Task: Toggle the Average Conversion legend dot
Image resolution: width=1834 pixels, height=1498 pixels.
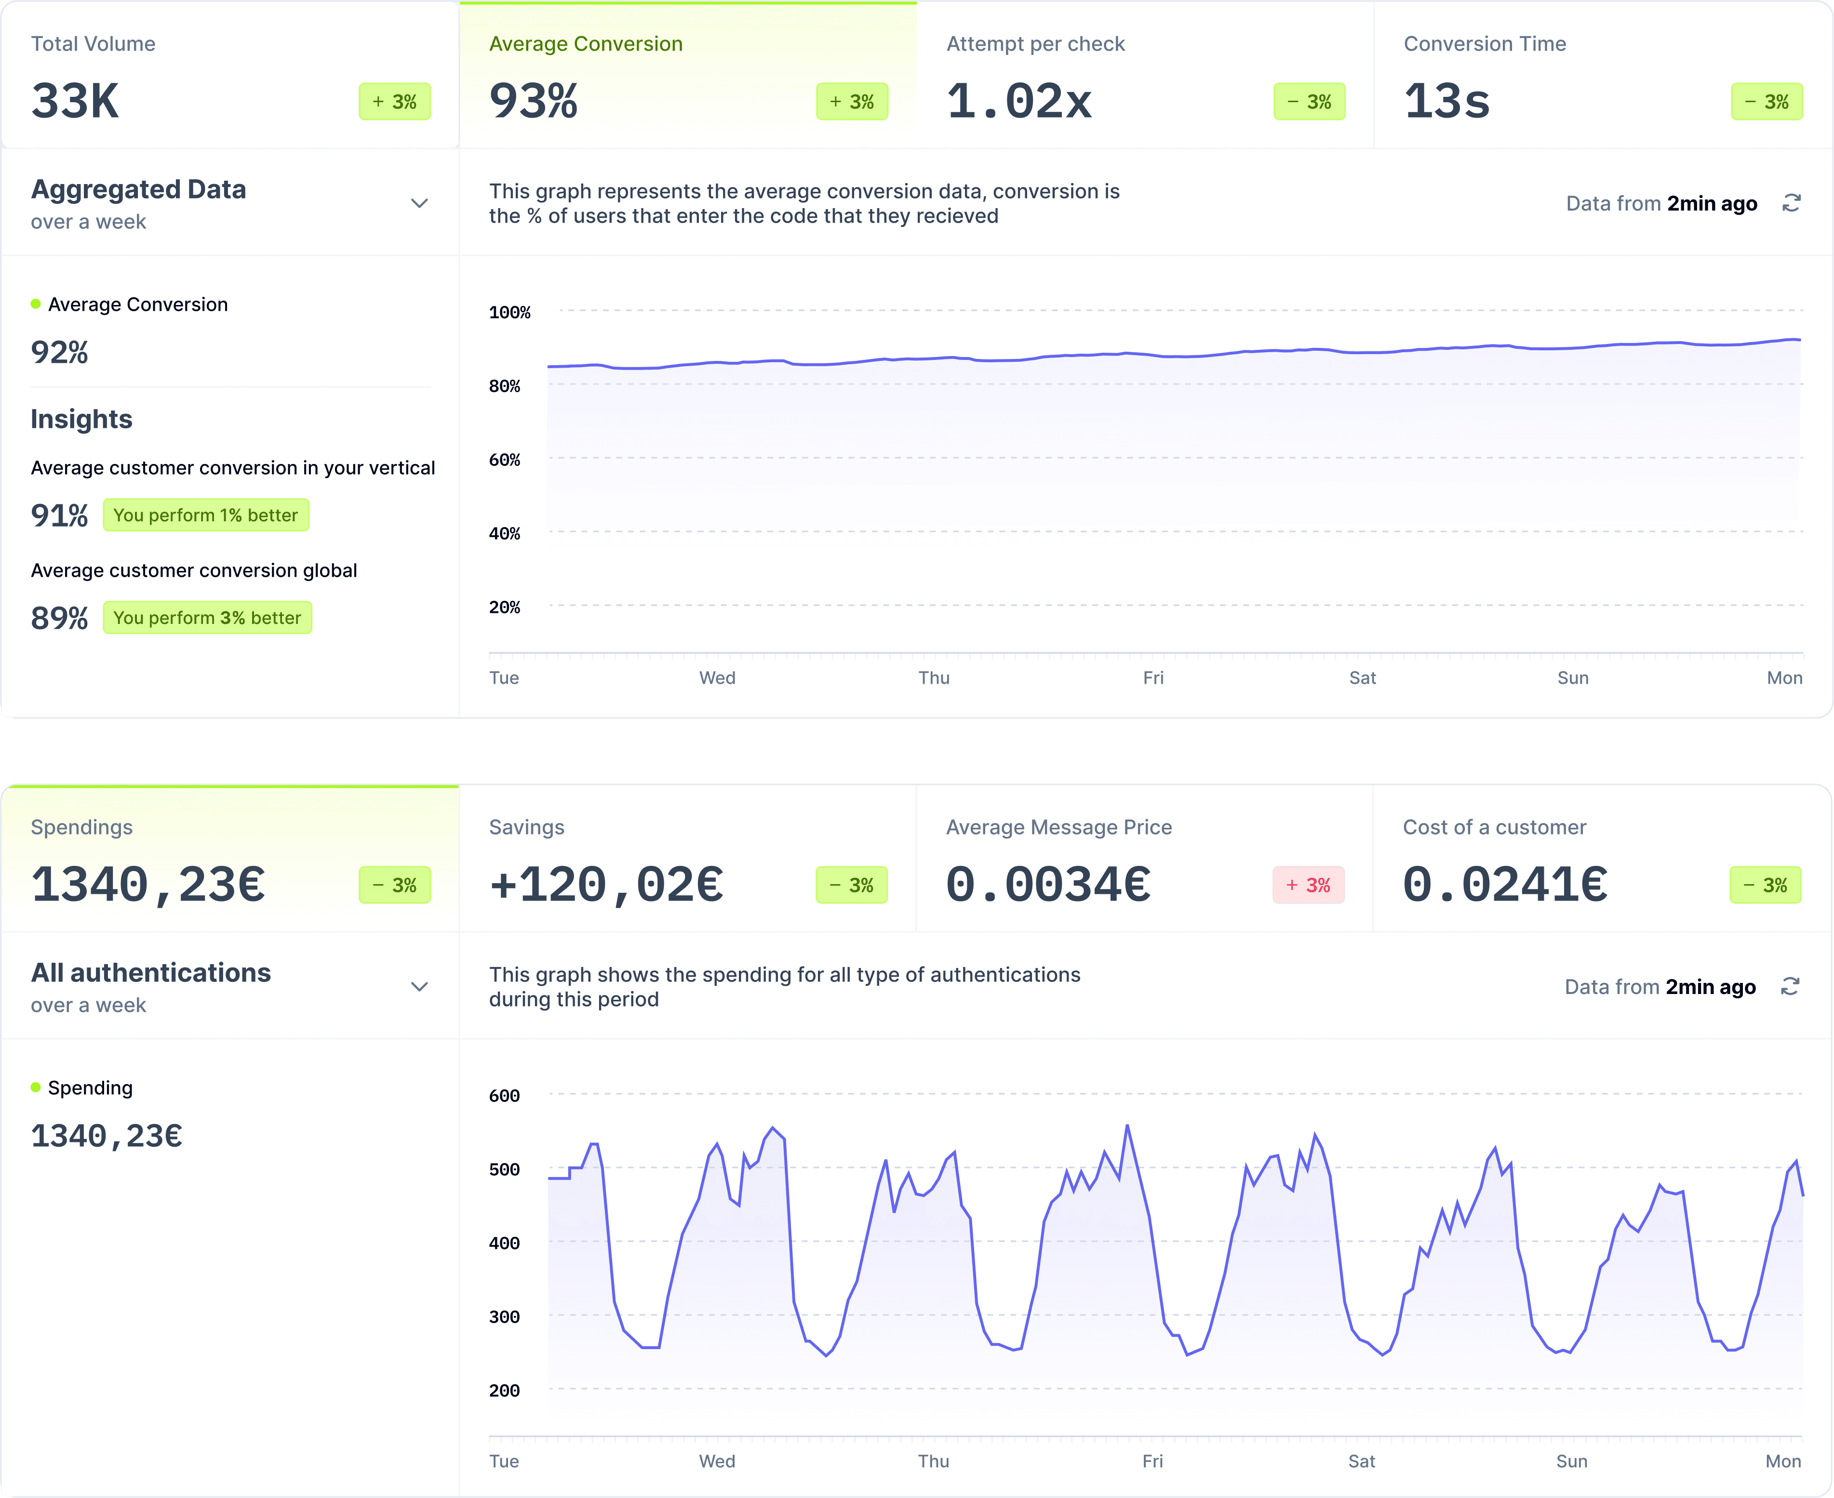Action: 35,303
